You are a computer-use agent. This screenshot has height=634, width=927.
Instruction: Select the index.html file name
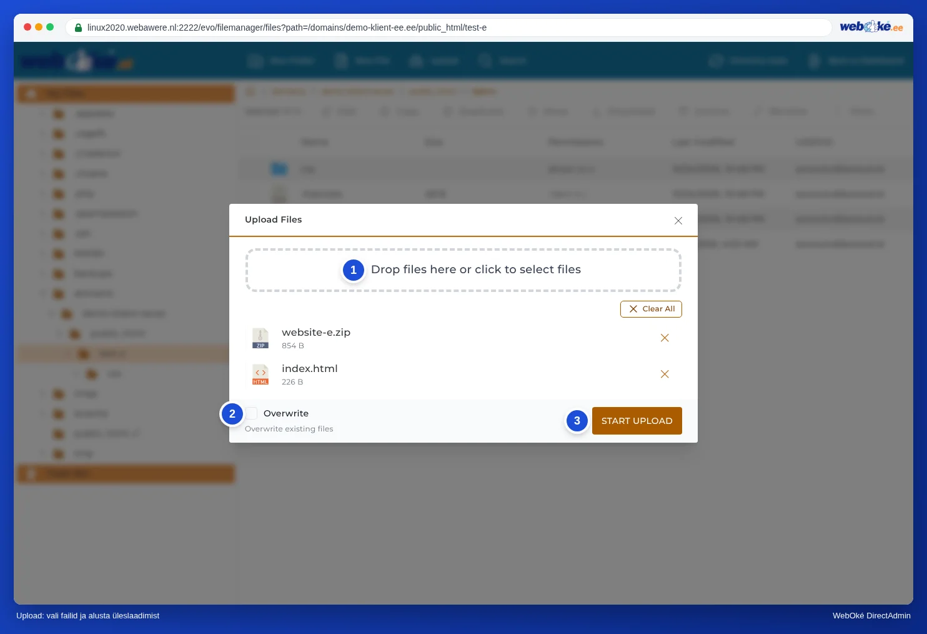coord(310,369)
